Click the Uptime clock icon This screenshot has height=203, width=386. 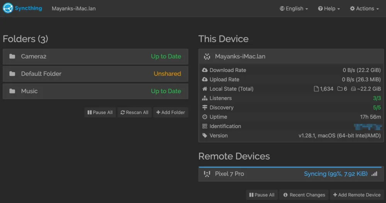coord(205,117)
